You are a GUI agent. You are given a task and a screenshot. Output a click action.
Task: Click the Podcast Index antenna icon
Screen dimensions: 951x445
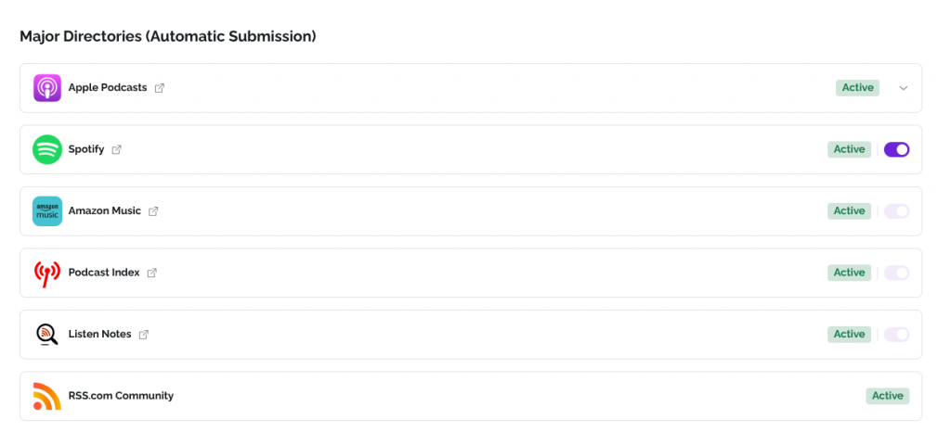[47, 273]
